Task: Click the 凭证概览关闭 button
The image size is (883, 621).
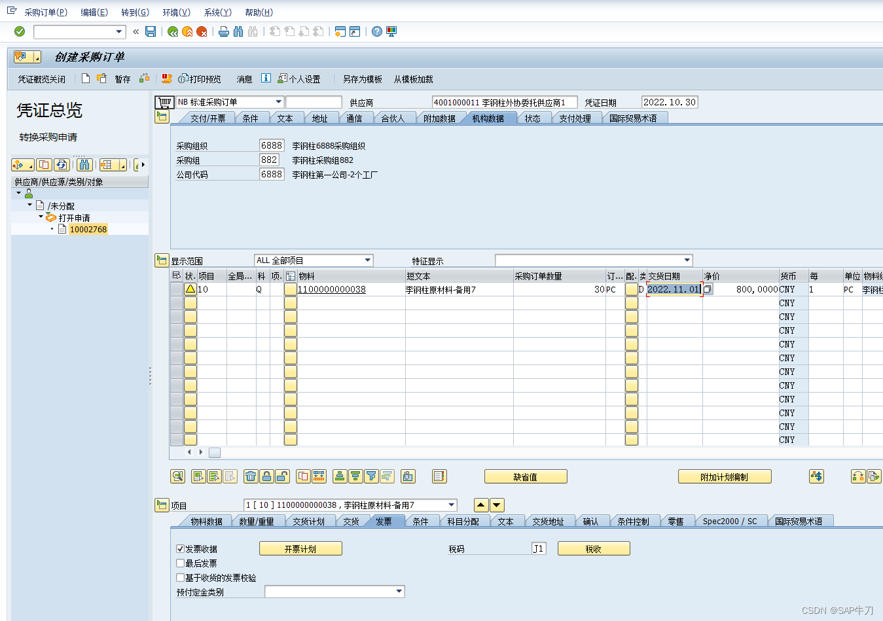Action: (x=41, y=79)
